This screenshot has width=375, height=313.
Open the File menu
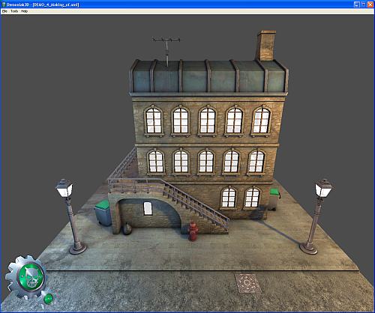(4, 11)
